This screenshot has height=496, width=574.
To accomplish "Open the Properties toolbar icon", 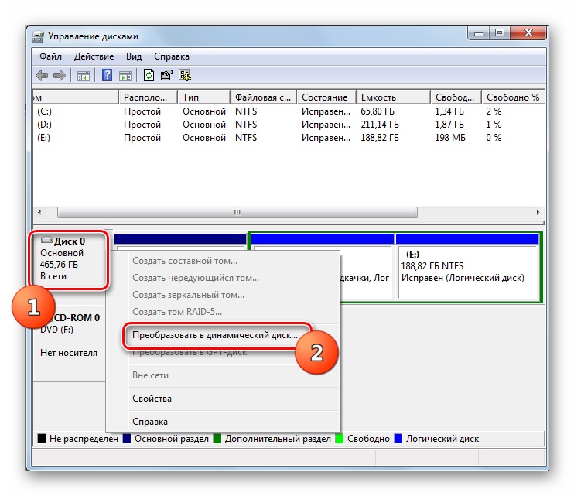I will click(x=166, y=75).
